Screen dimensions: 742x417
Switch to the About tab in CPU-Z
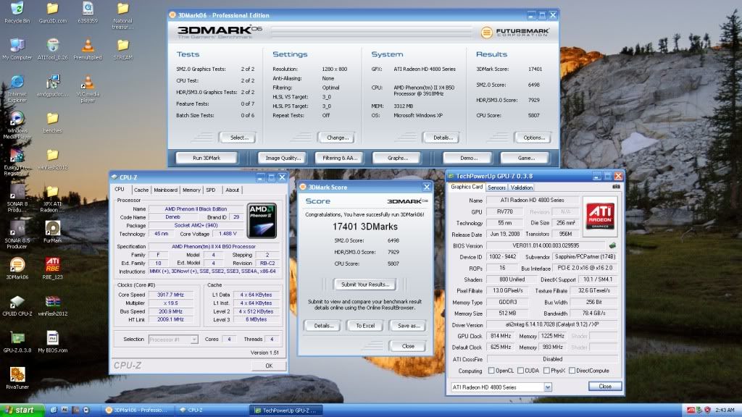(x=232, y=190)
